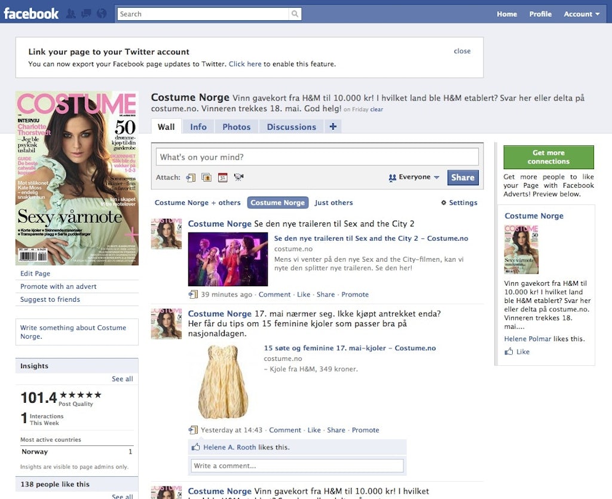The width and height of the screenshot is (612, 499).
Task: Click thumbs-up icon in Costume Norge advert preview
Action: click(x=509, y=351)
